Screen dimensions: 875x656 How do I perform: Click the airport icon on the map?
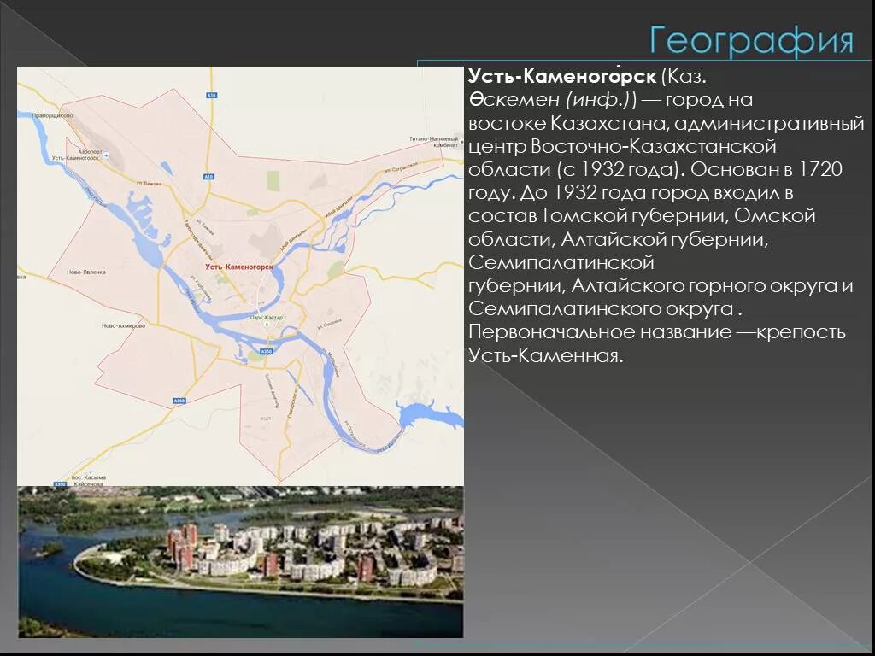(x=107, y=155)
